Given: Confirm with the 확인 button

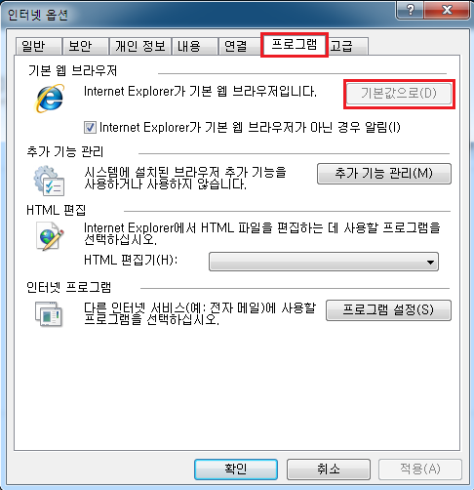Looking at the screenshot, I should tap(236, 470).
